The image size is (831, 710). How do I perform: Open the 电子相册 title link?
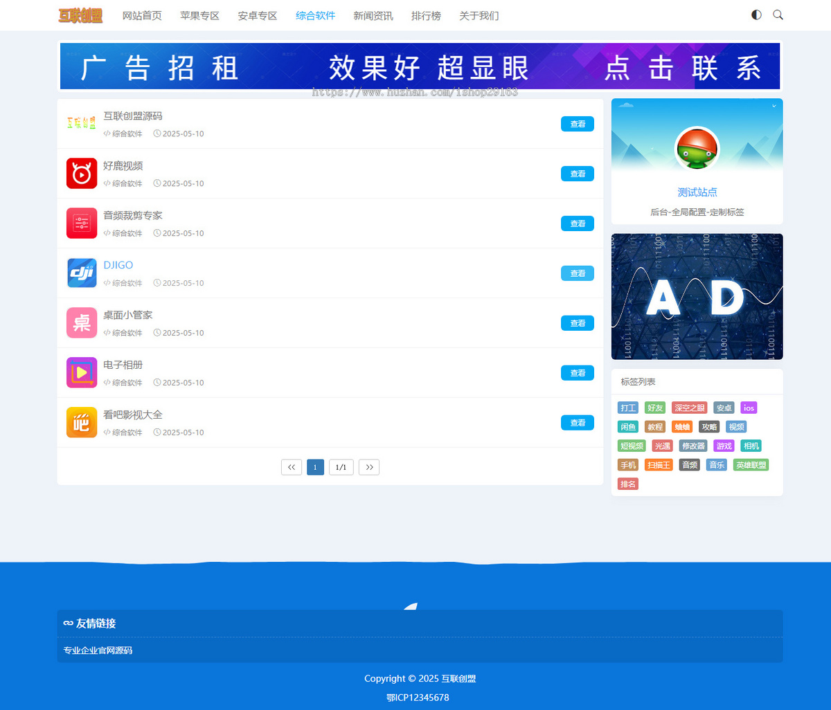pyautogui.click(x=123, y=365)
